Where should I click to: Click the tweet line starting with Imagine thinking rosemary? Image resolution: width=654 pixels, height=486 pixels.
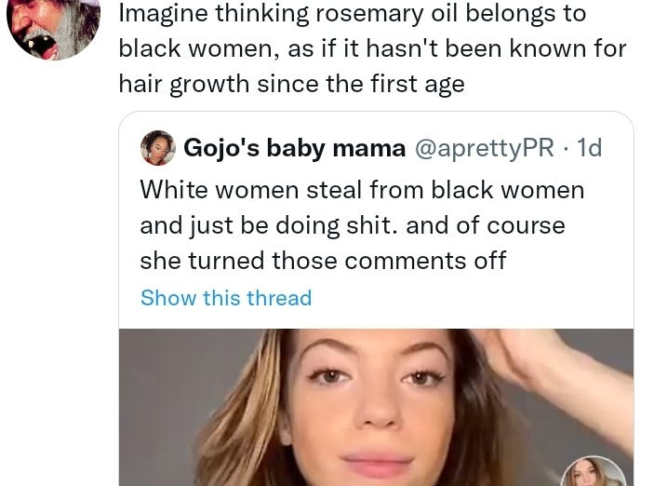(353, 13)
